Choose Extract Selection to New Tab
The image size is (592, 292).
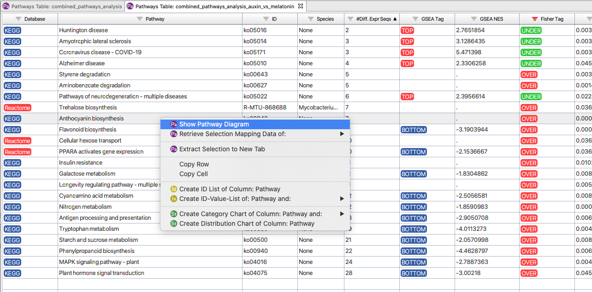click(x=222, y=149)
